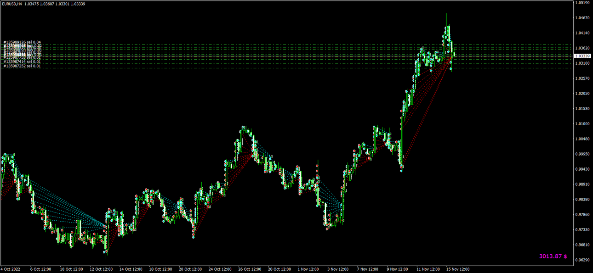
Task: Select order label #135987252 sell 0.01
Action: 22,66
